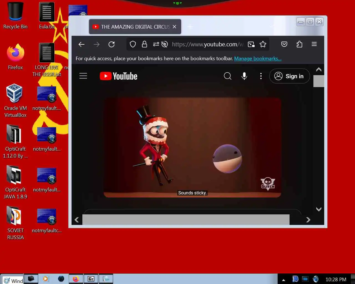Image resolution: width=355 pixels, height=284 pixels.
Task: Open the YouTube guide hamburger menu
Action: pos(83,76)
